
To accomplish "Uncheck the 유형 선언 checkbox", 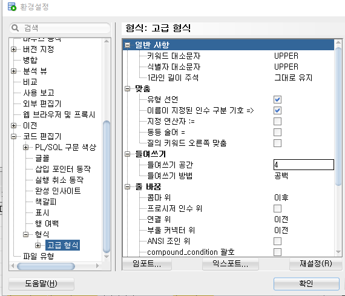I will pos(277,99).
